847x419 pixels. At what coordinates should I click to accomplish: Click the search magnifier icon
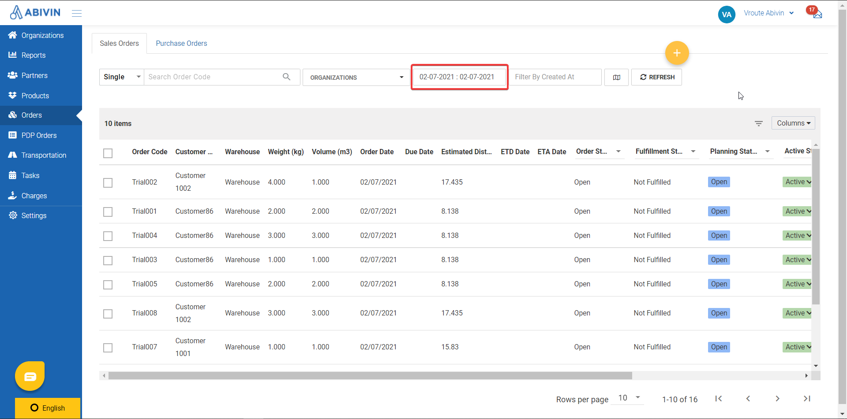tap(287, 77)
